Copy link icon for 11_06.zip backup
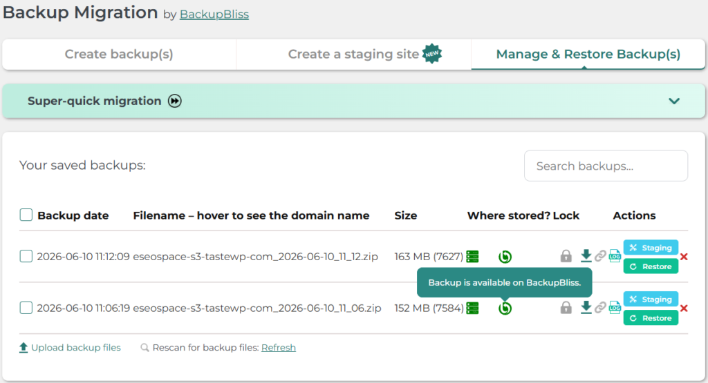 point(600,308)
